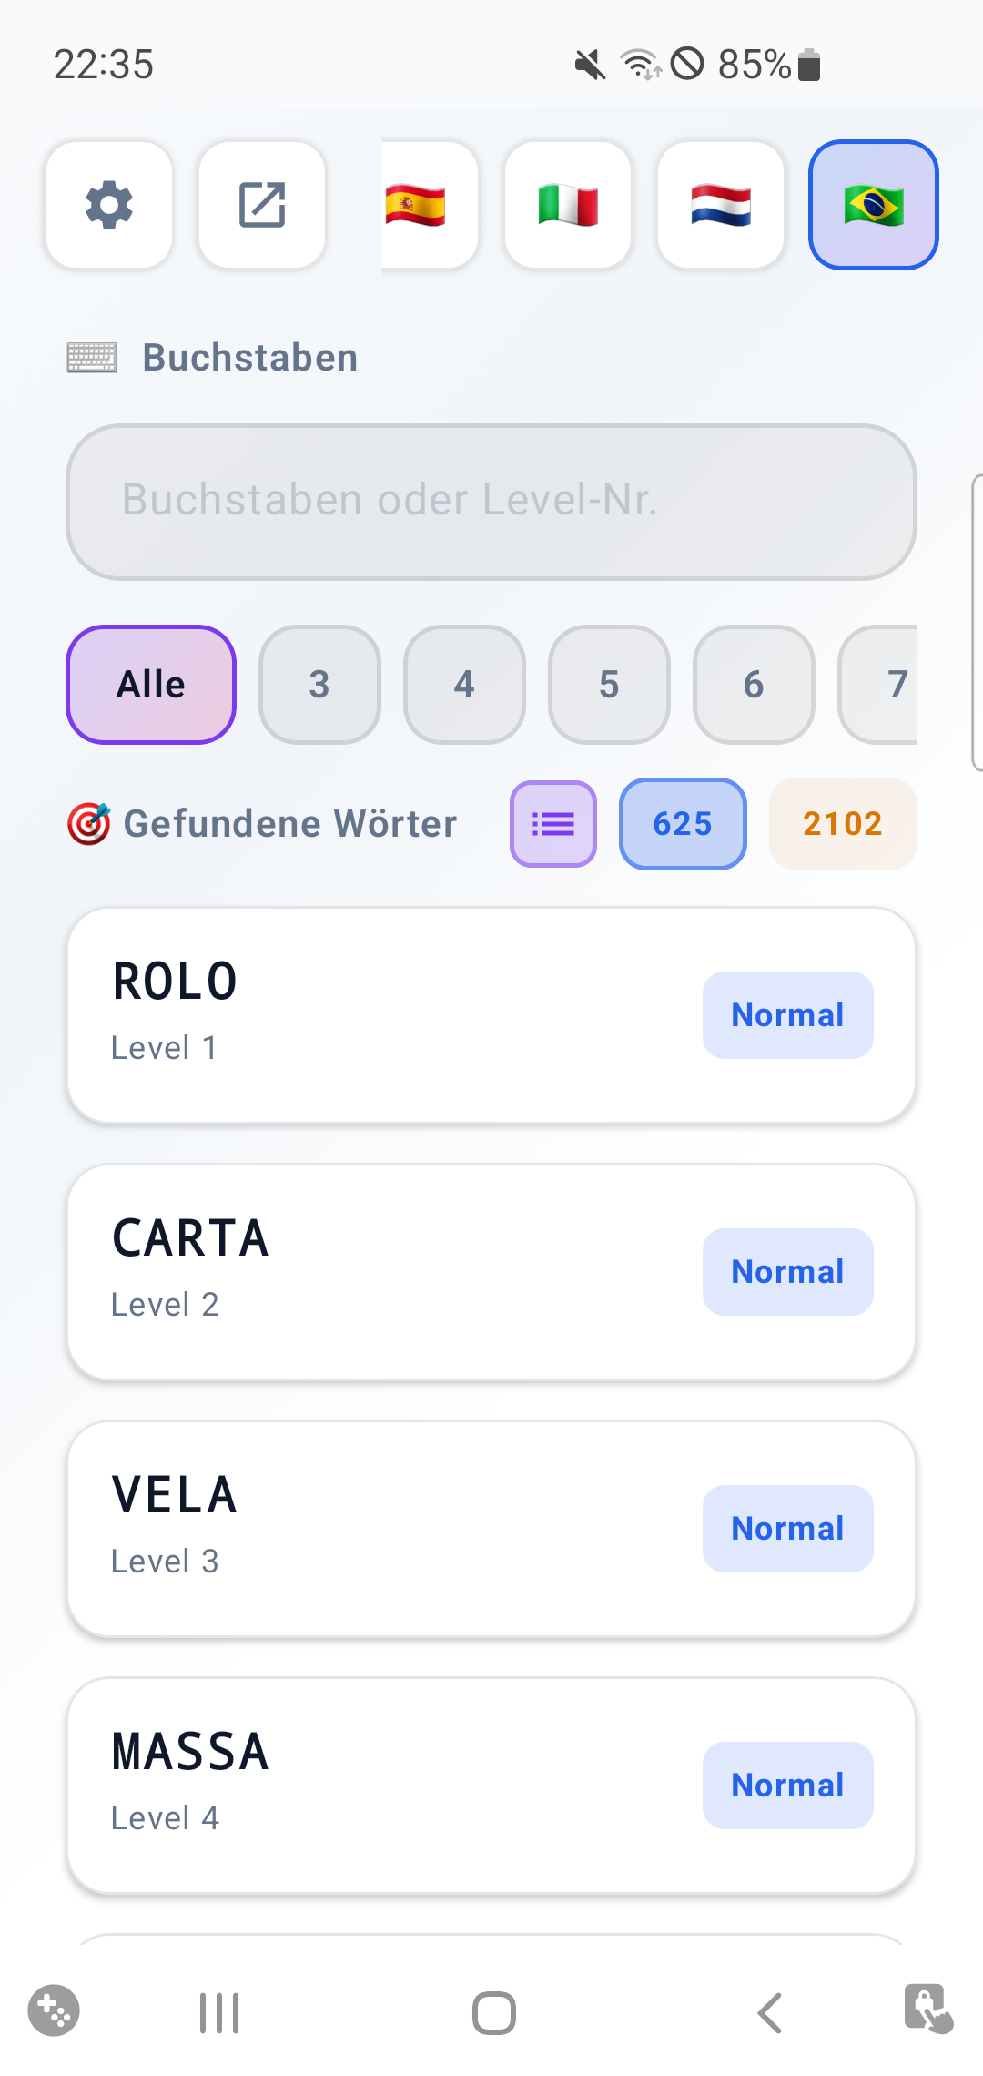Tap Normal badge on ROLO Level 1

pos(788,1015)
